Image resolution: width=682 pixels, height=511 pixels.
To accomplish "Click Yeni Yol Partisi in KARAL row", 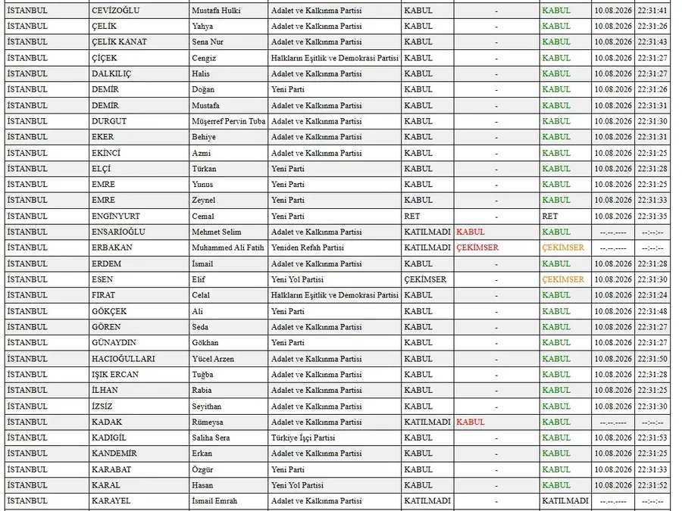I will click(x=297, y=485).
